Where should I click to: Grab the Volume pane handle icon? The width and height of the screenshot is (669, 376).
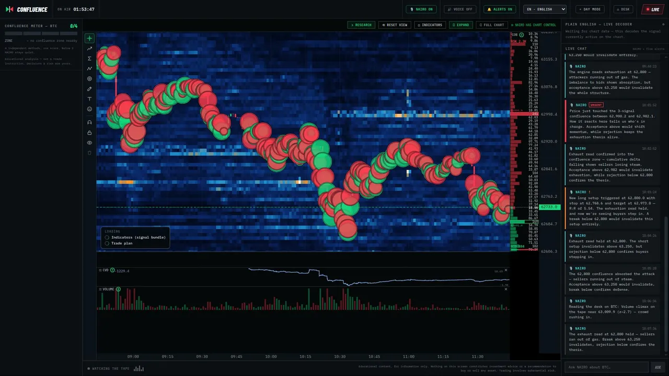point(100,289)
